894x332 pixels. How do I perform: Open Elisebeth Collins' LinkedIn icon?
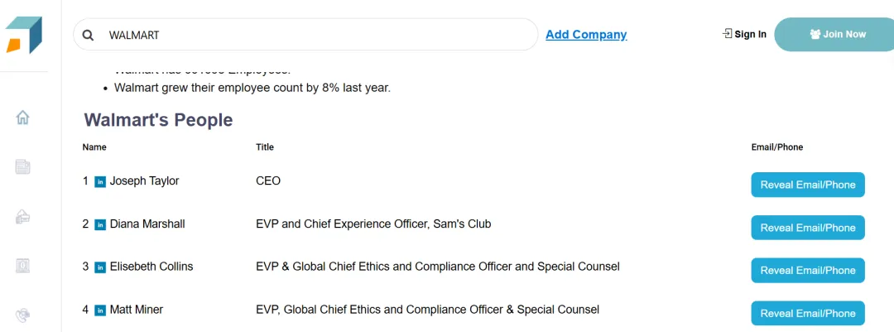pyautogui.click(x=100, y=267)
